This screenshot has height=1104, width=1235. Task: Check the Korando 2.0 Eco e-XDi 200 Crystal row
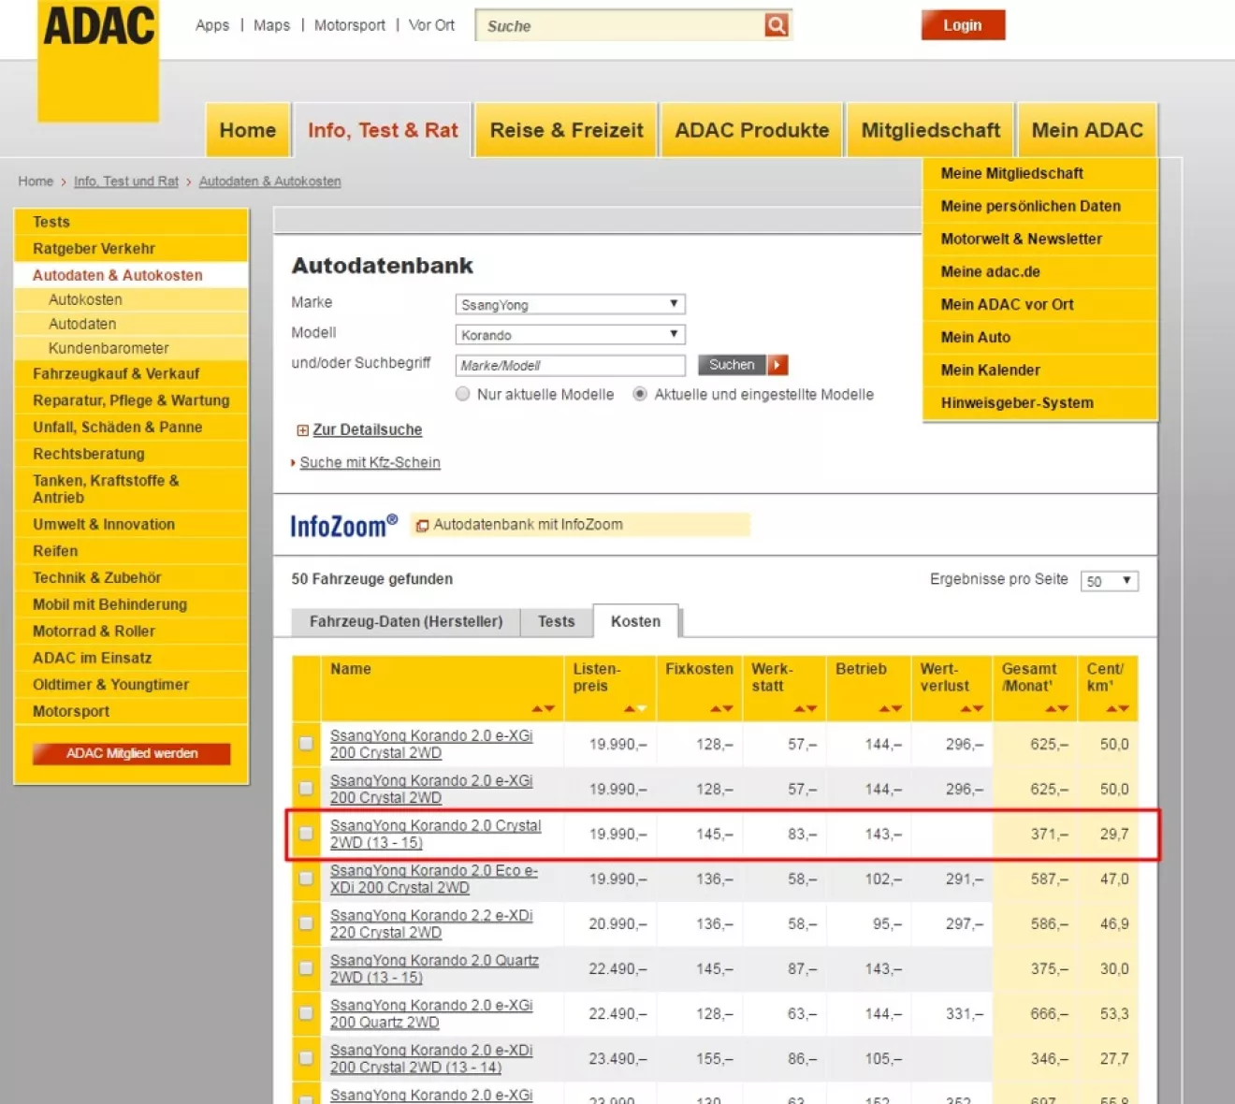[x=306, y=879]
